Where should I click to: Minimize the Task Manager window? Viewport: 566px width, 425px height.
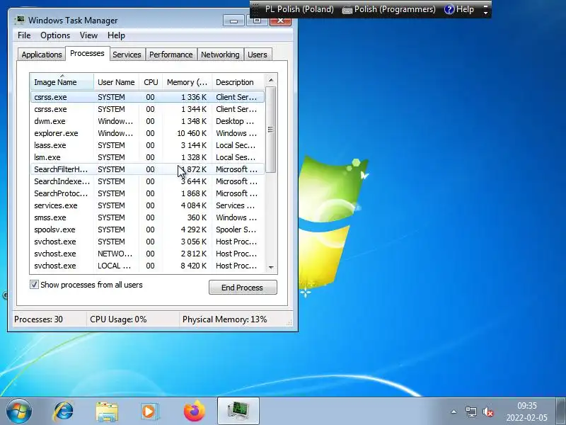[x=233, y=21]
